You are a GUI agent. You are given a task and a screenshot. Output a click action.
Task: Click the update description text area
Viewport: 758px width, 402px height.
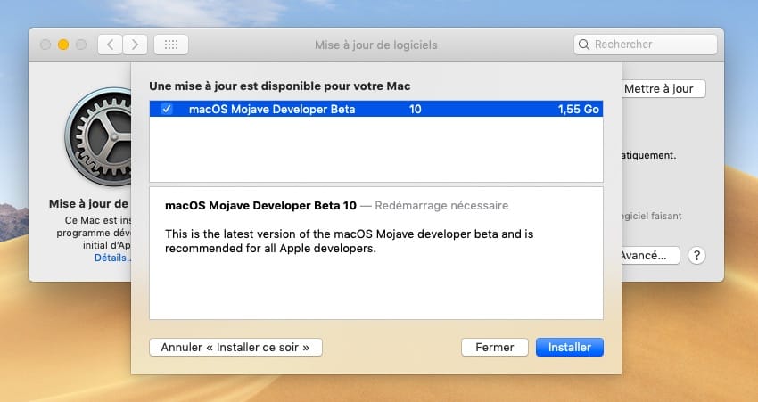pyautogui.click(x=376, y=253)
